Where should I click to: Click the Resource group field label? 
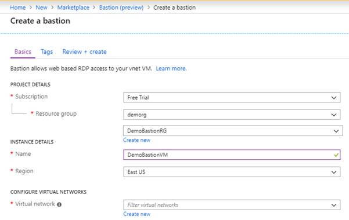pyautogui.click(x=56, y=113)
